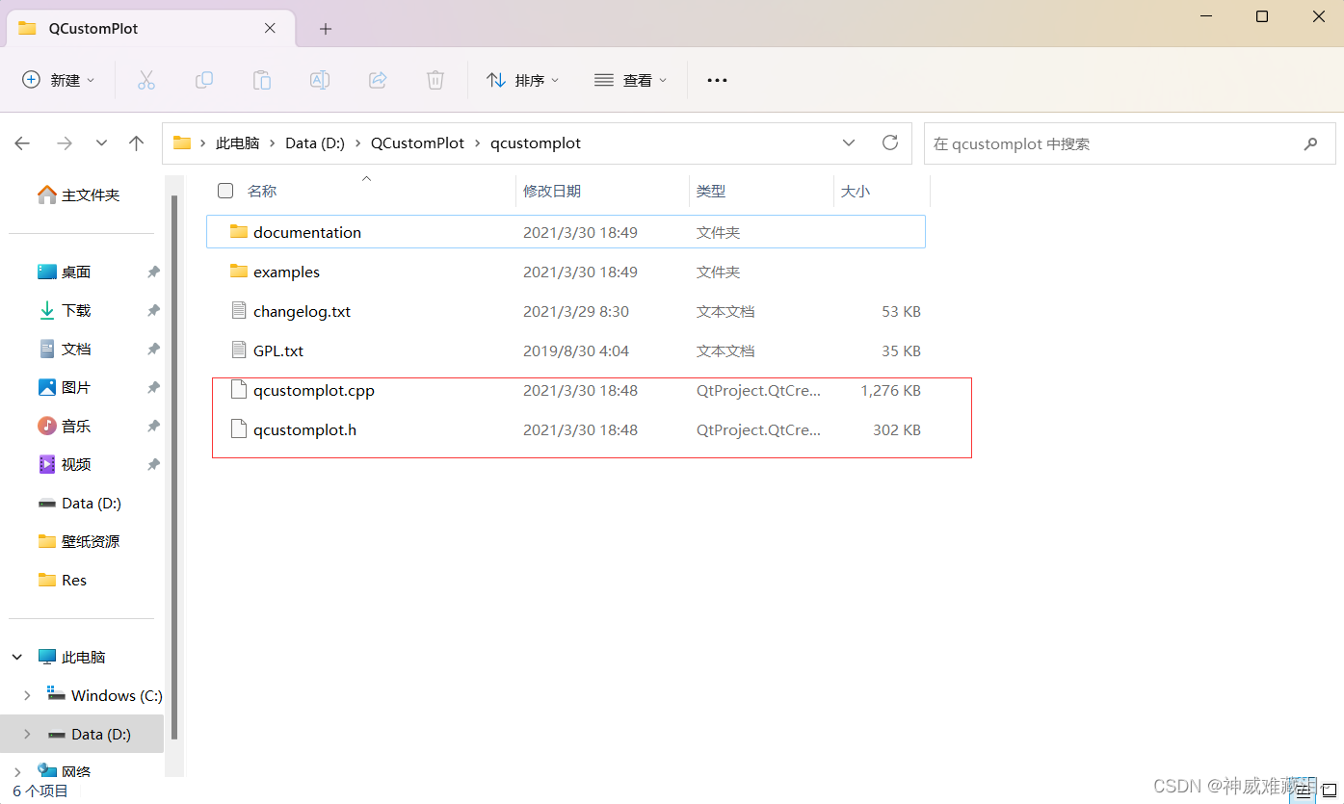Refresh the current folder view

[890, 143]
